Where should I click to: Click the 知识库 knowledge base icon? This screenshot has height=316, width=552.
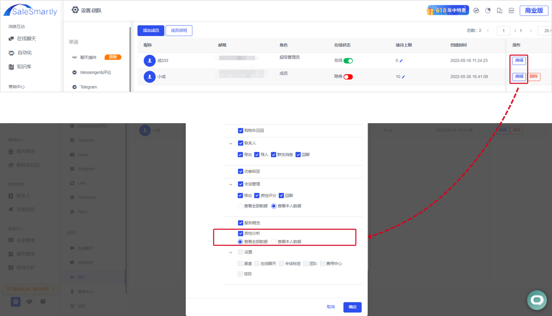click(11, 67)
